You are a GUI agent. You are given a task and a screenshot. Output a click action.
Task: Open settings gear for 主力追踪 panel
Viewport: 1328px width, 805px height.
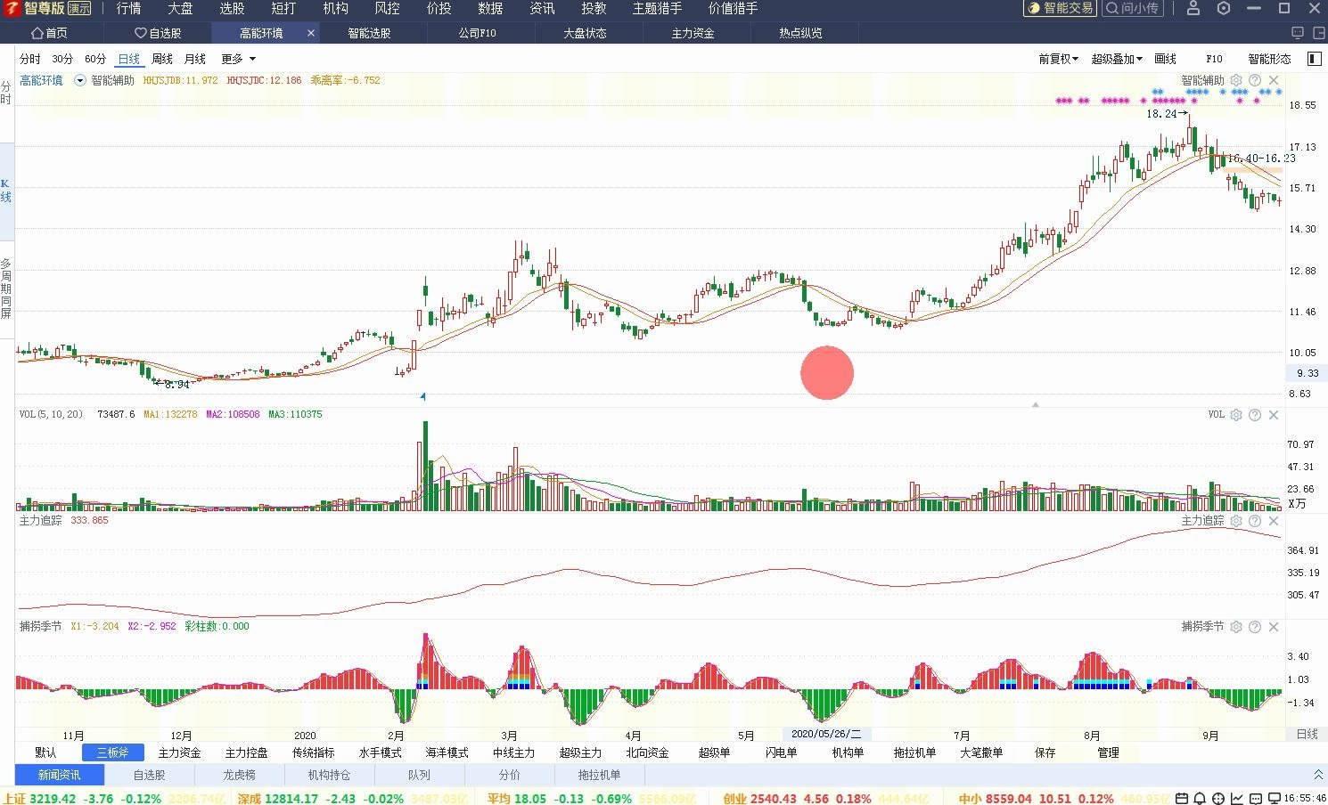[x=1236, y=521]
